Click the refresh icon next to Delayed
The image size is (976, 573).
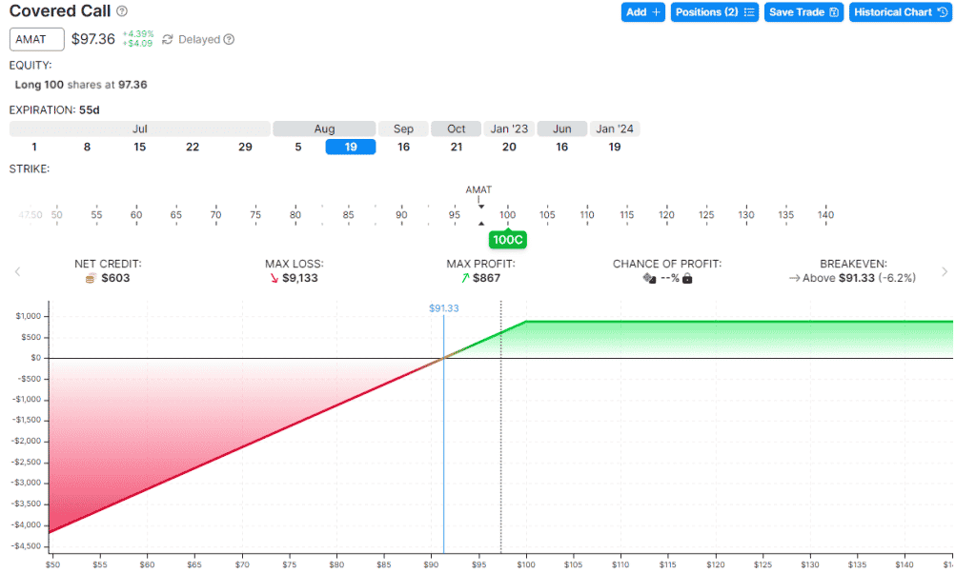[168, 40]
